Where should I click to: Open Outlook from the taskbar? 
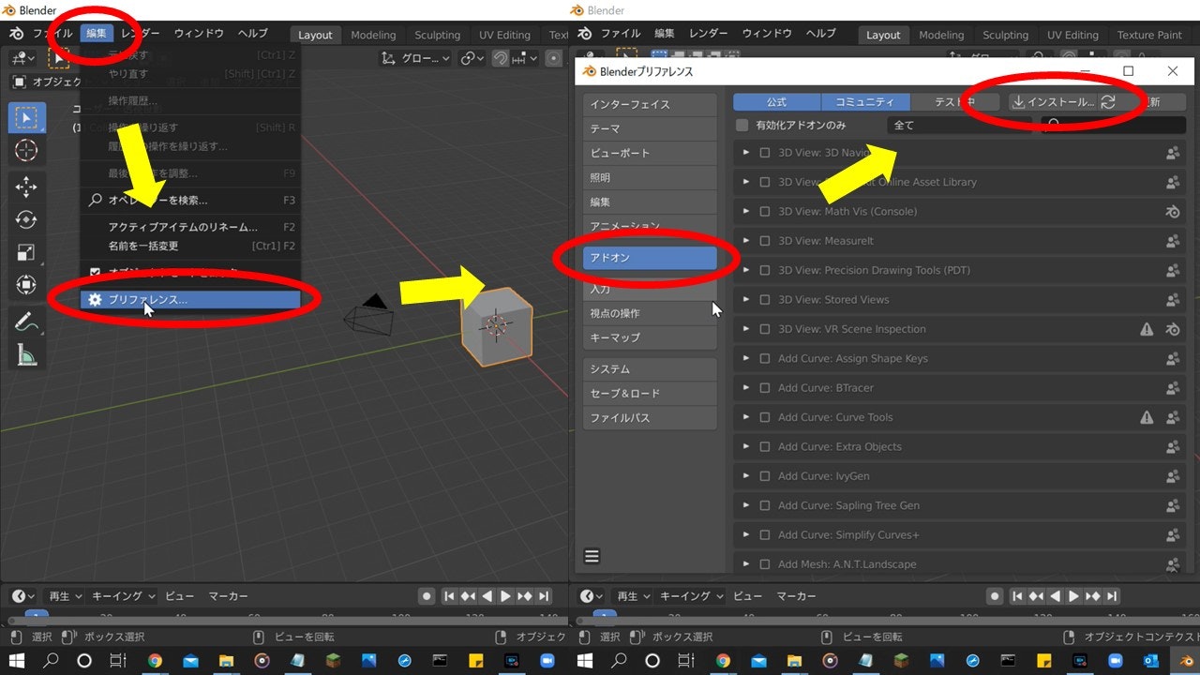[x=1150, y=661]
